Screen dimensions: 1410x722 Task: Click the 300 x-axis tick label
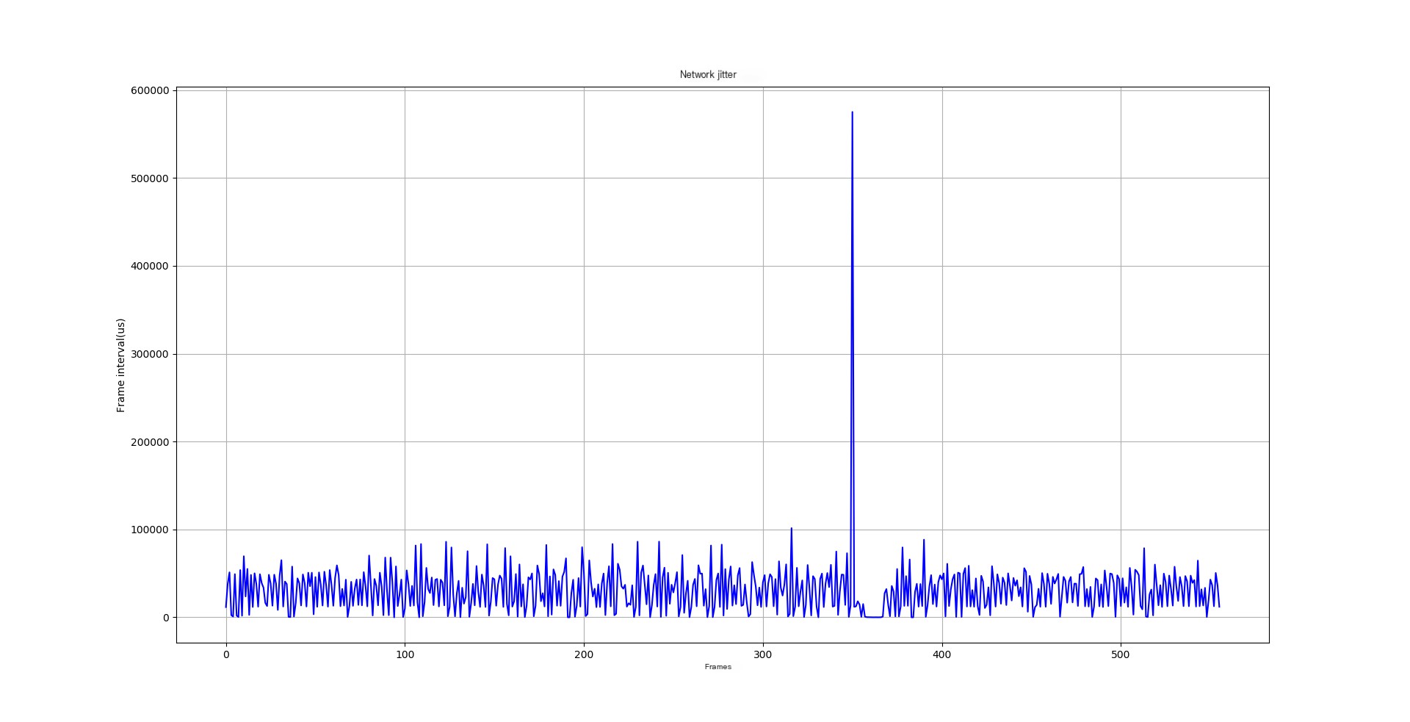point(763,654)
